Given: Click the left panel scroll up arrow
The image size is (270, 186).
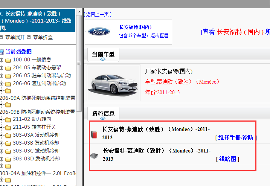Looking at the screenshot, I should click(x=79, y=12).
